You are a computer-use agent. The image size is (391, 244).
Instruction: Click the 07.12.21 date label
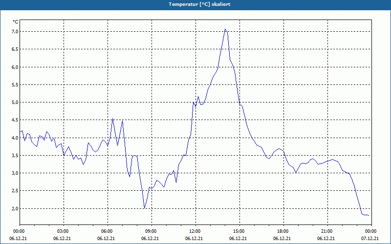coord(370,239)
